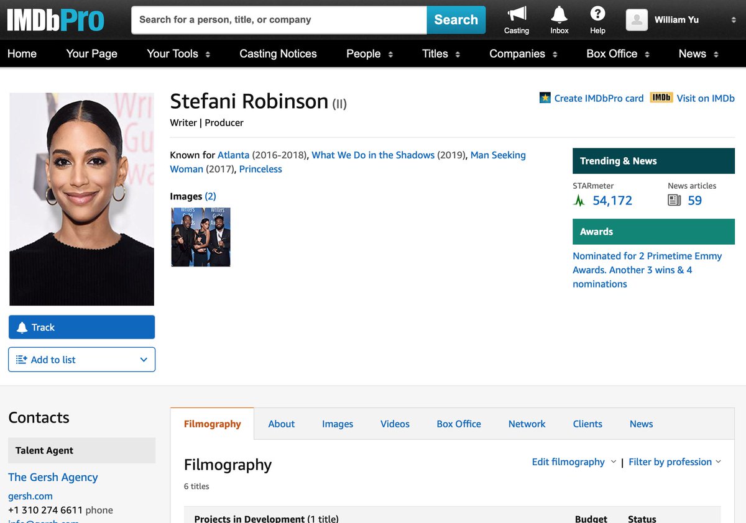Click the IMDbPro logo

[56, 20]
